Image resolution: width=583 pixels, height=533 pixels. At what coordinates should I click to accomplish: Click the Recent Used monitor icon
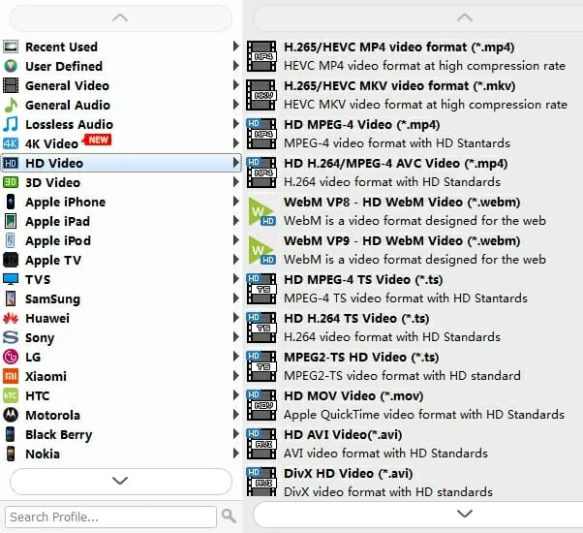pos(11,47)
